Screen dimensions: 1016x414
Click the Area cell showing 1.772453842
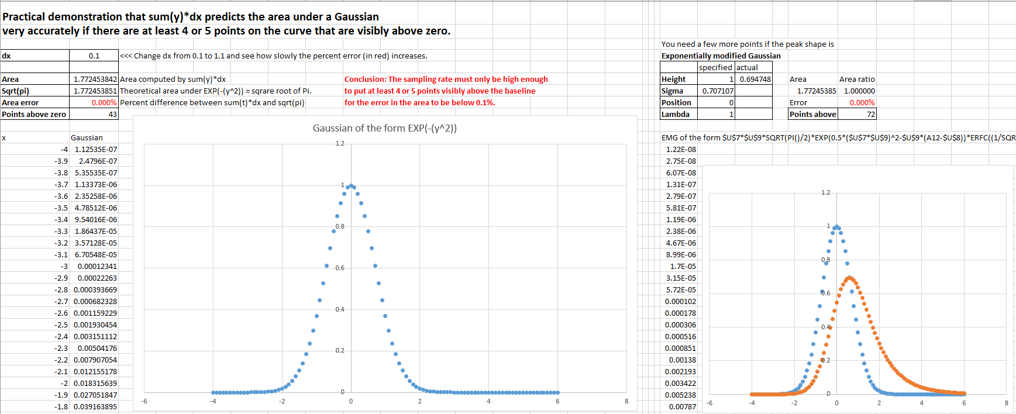pos(95,79)
